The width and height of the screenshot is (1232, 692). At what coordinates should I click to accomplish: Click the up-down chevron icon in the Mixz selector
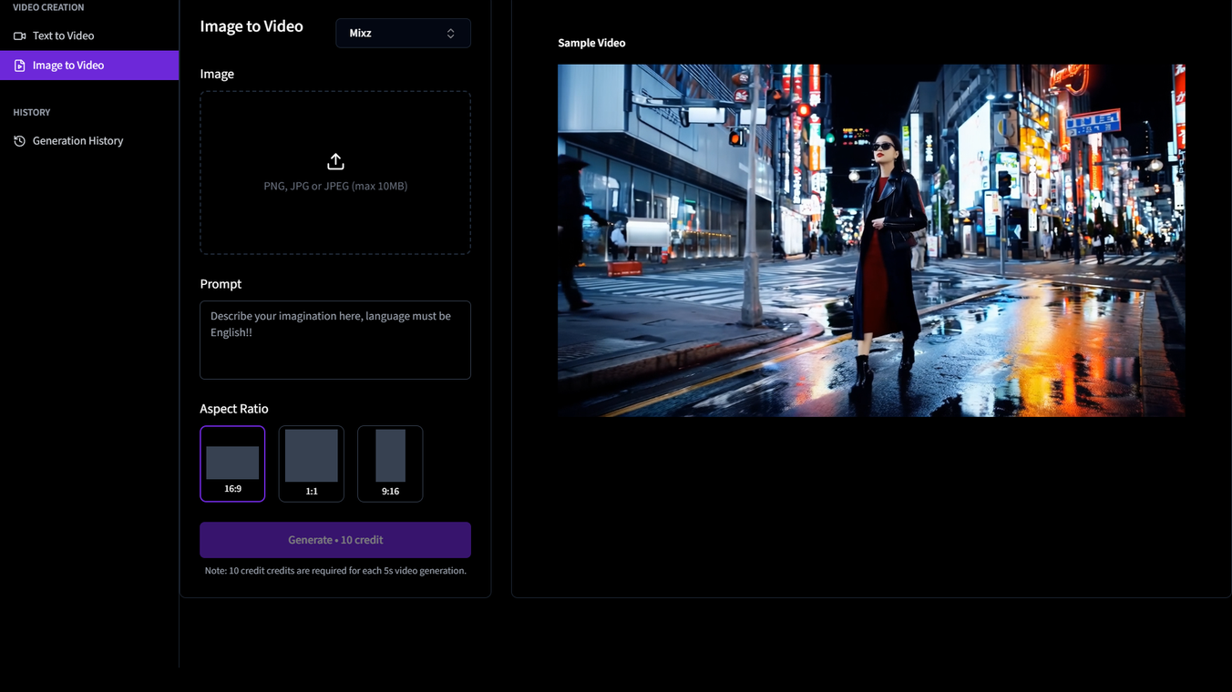click(x=450, y=34)
